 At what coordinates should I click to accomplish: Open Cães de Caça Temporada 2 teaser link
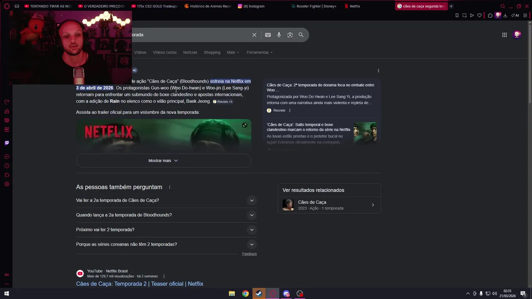click(x=140, y=284)
